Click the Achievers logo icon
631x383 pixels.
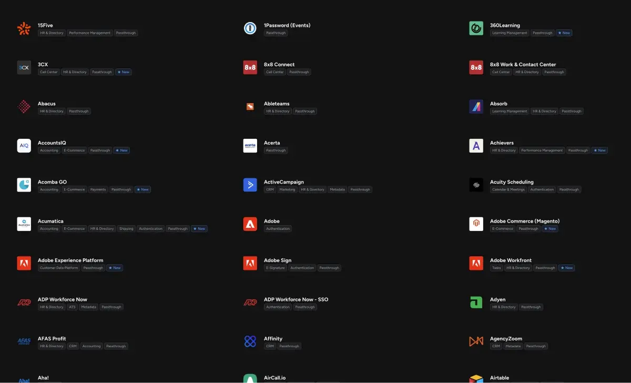pyautogui.click(x=476, y=146)
